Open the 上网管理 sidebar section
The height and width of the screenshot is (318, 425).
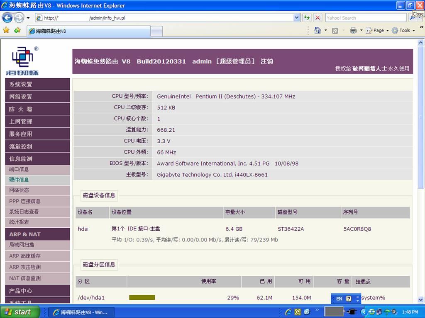pos(37,121)
